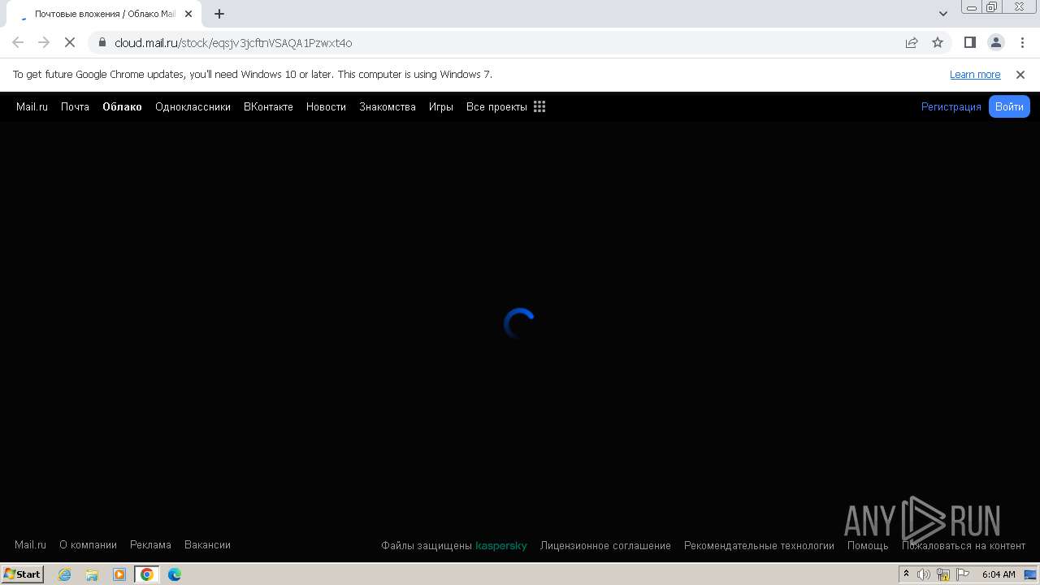
Task: Open ВКонтакте in the top navigation
Action: [x=268, y=106]
